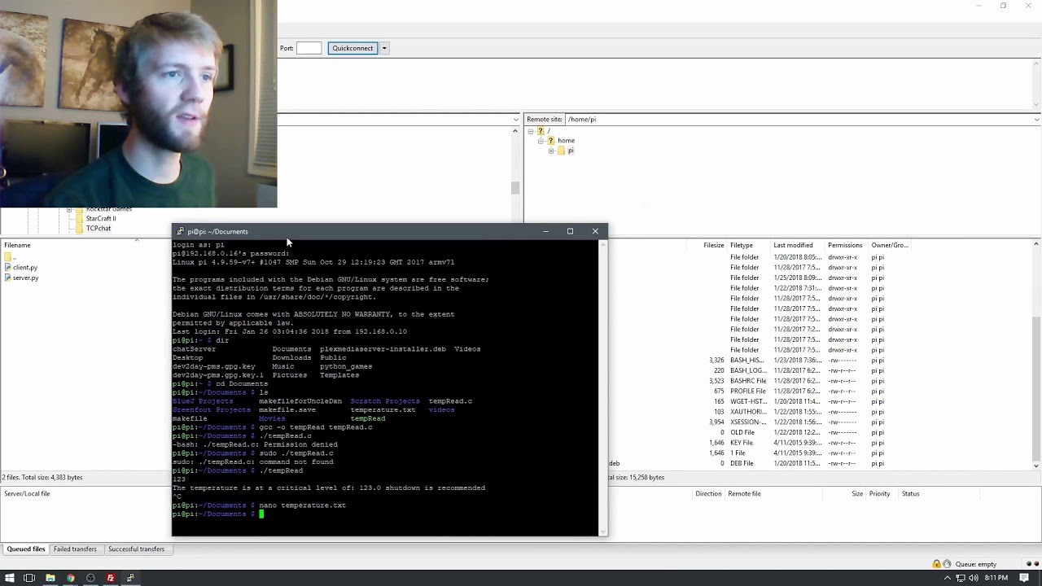
Task: Click the Priority queue column header
Action: tap(879, 493)
